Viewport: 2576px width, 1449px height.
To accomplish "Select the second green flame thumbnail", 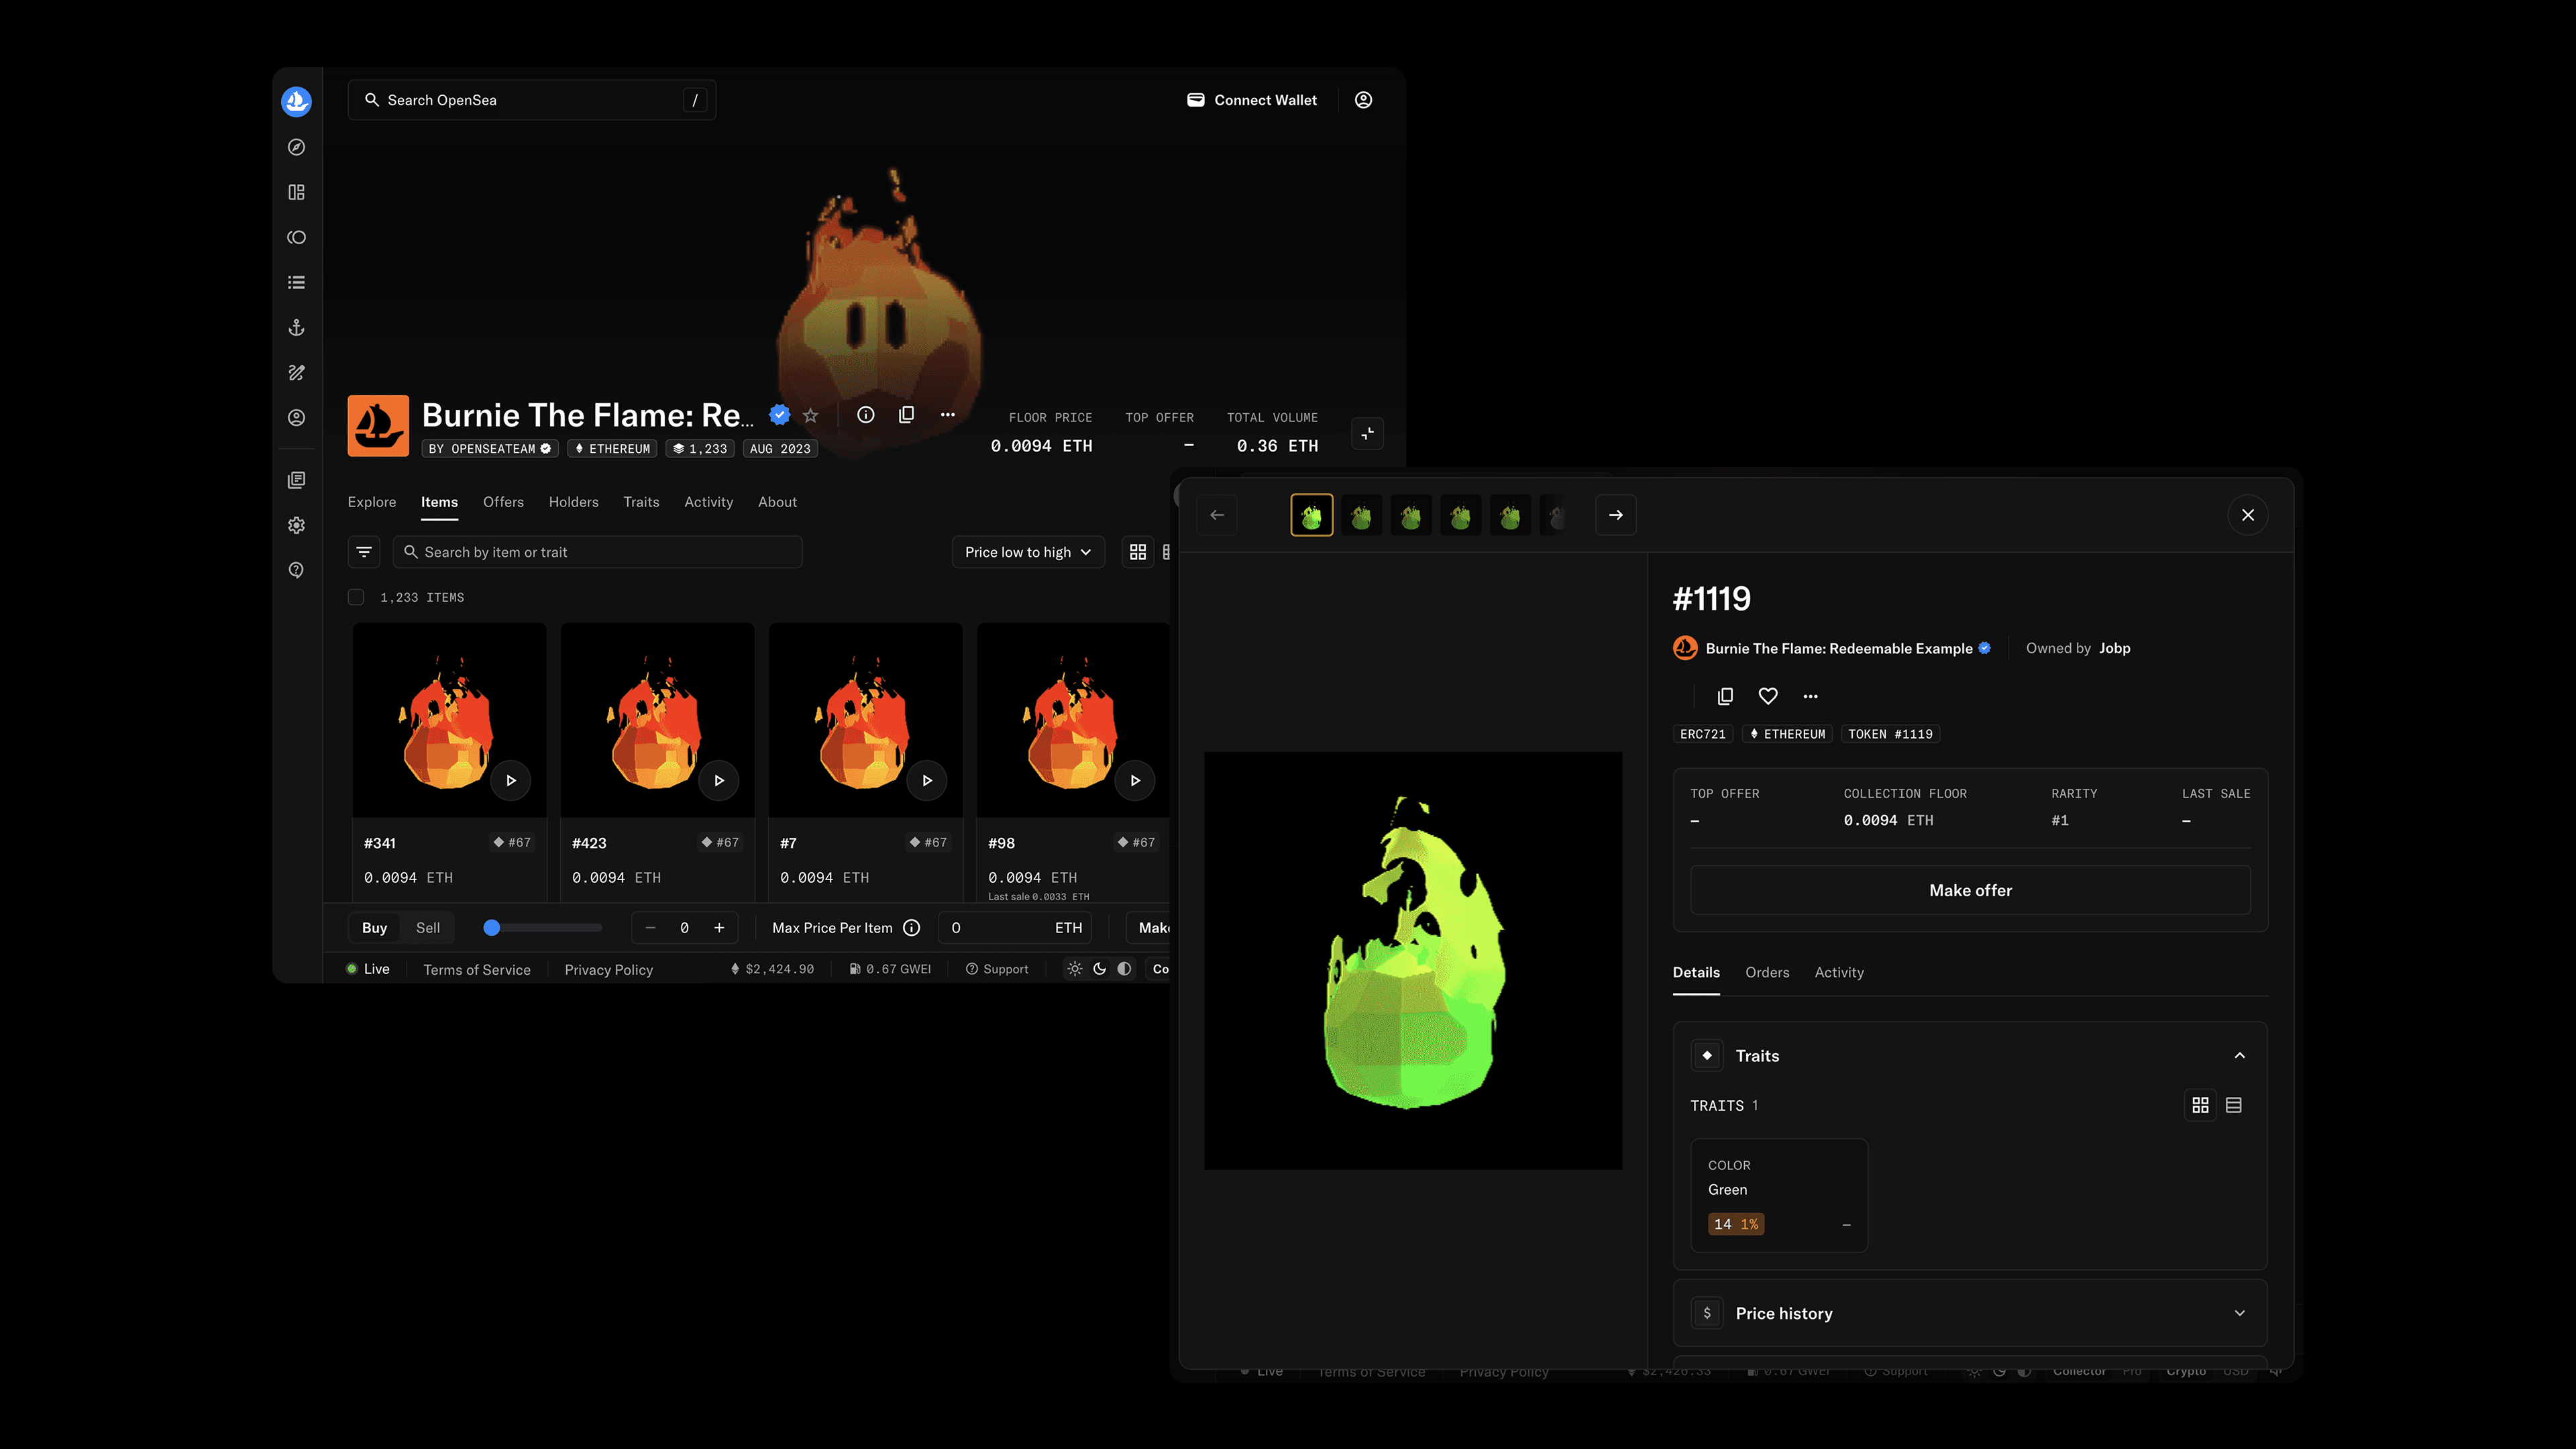I will [1361, 515].
